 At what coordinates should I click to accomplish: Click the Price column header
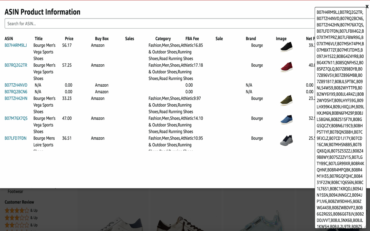(69, 39)
